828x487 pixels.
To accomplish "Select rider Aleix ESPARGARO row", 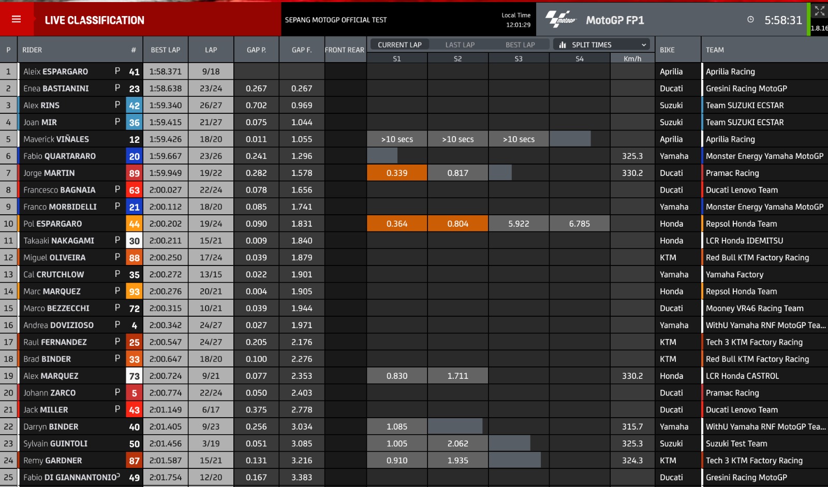I will pos(414,71).
